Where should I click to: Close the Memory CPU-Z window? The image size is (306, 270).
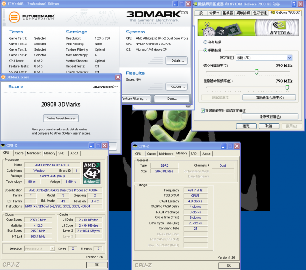237,146
